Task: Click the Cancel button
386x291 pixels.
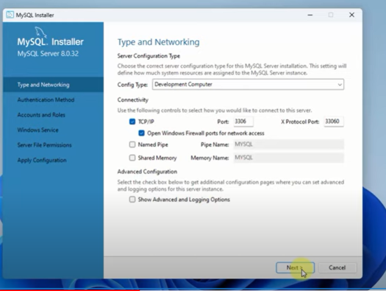Action: (337, 268)
